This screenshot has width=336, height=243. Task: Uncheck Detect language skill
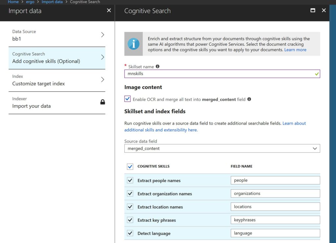point(130,233)
